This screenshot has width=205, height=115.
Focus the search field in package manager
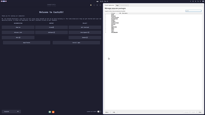click(x=193, y=11)
